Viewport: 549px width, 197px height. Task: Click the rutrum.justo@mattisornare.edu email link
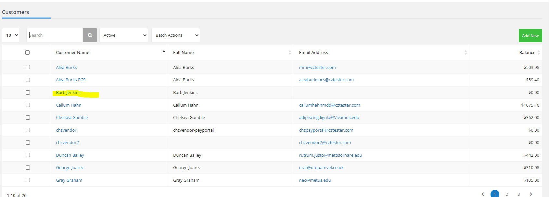(x=330, y=155)
